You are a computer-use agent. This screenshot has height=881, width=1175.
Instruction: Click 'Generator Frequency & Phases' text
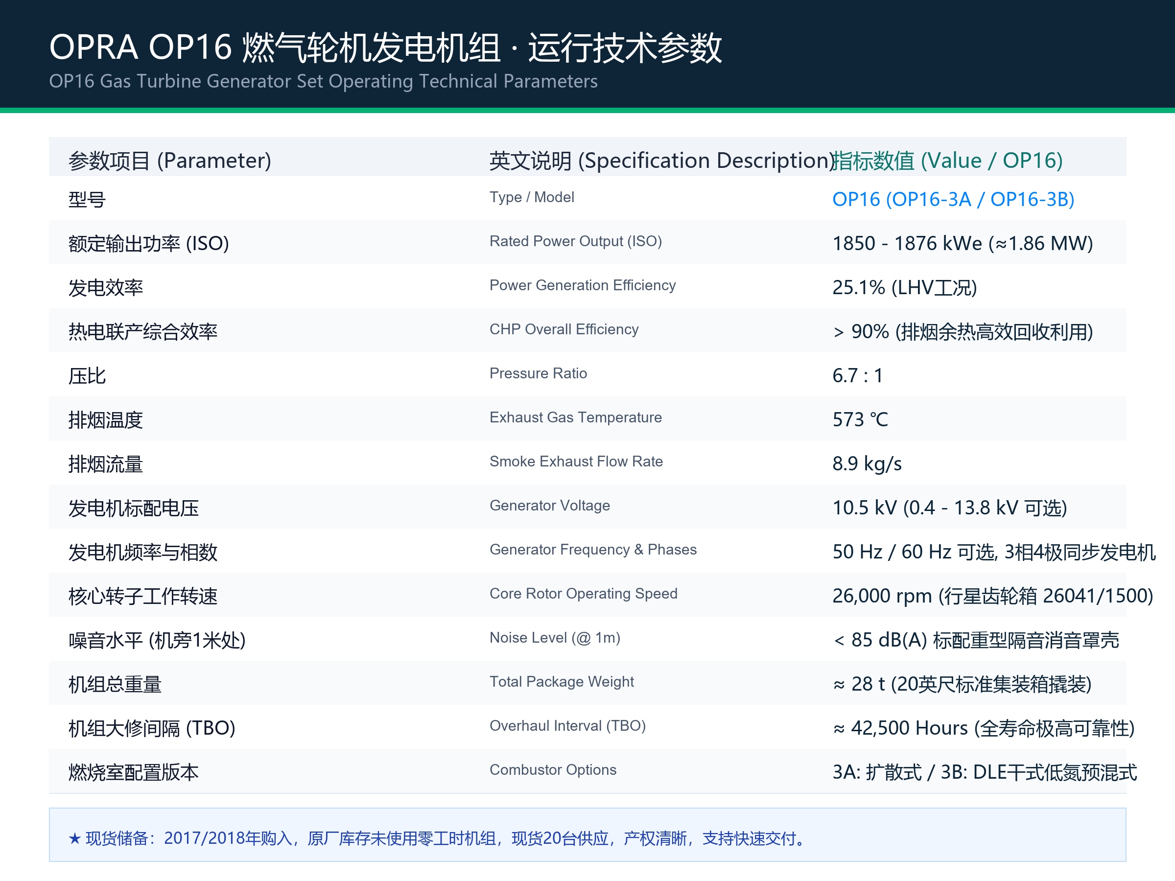[x=593, y=550]
